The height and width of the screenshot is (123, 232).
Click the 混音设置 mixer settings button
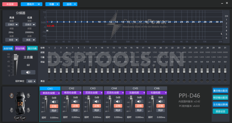[220, 111]
